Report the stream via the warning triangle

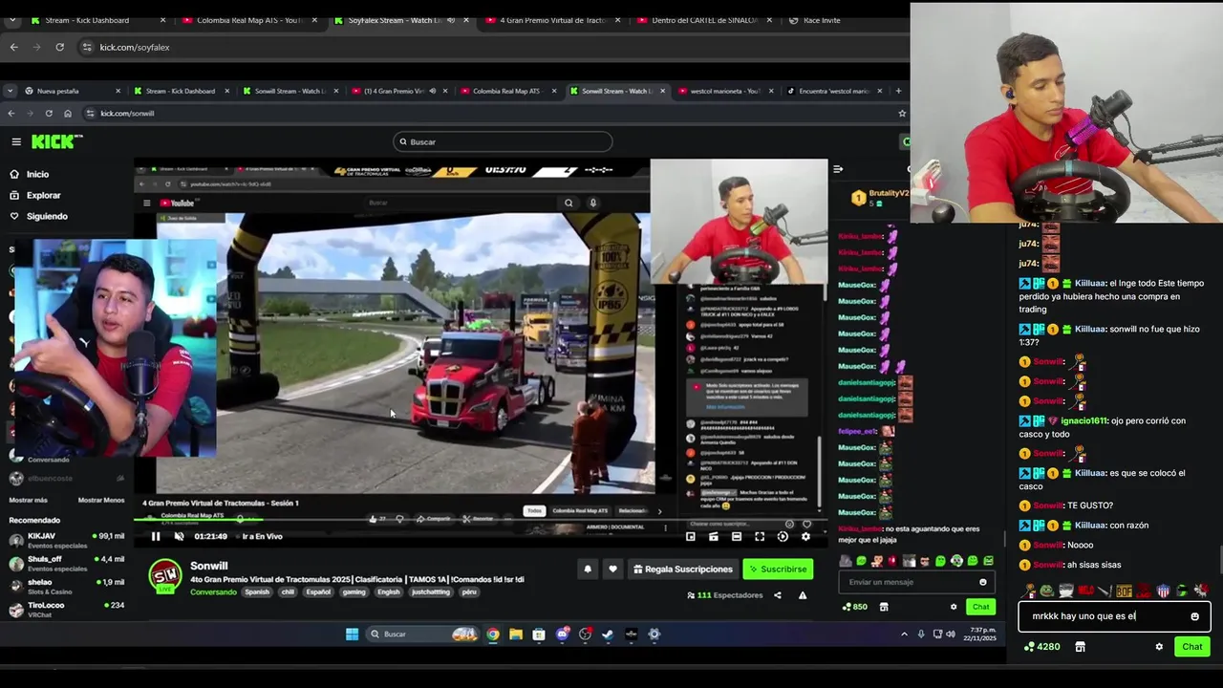click(803, 595)
